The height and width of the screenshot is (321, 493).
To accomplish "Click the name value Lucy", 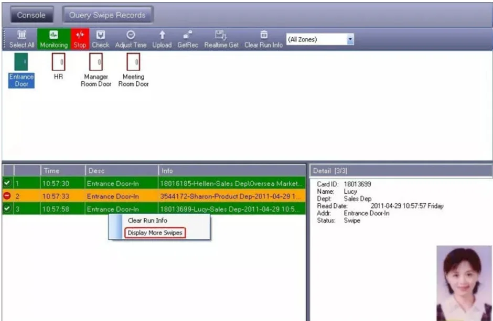I will pyautogui.click(x=350, y=192).
